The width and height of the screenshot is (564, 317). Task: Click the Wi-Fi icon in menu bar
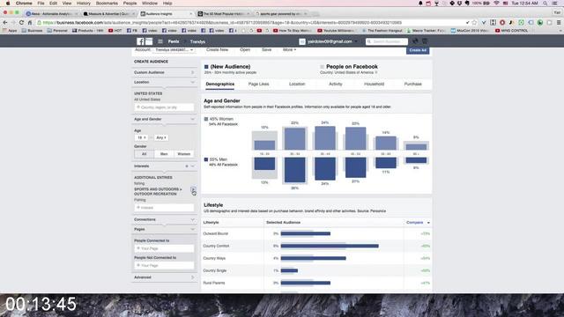(x=496, y=4)
